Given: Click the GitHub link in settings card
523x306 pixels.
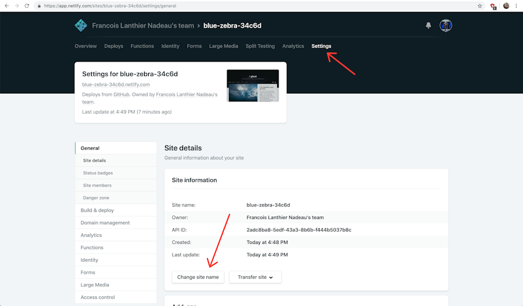Looking at the screenshot, I should click(x=121, y=94).
